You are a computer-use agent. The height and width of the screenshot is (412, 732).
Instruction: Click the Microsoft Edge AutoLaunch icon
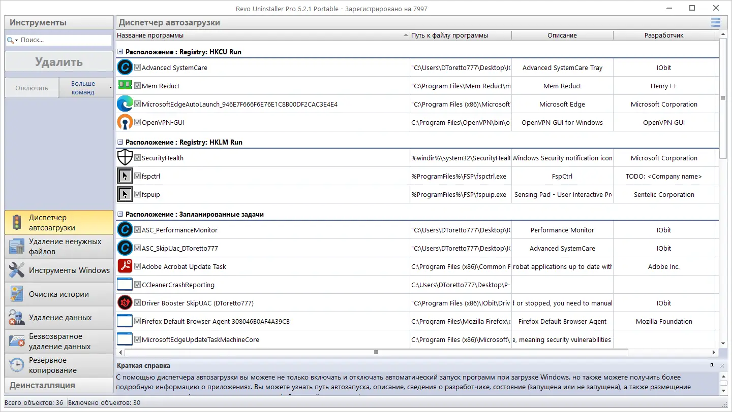point(125,104)
